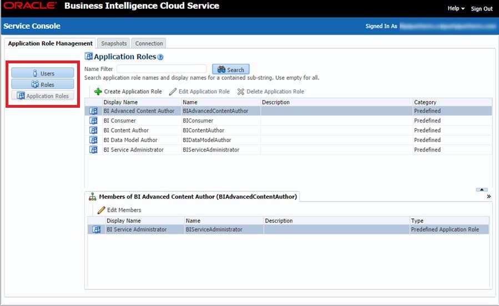Click the Description column header in roles table
The width and height of the screenshot is (499, 306).
click(x=337, y=102)
